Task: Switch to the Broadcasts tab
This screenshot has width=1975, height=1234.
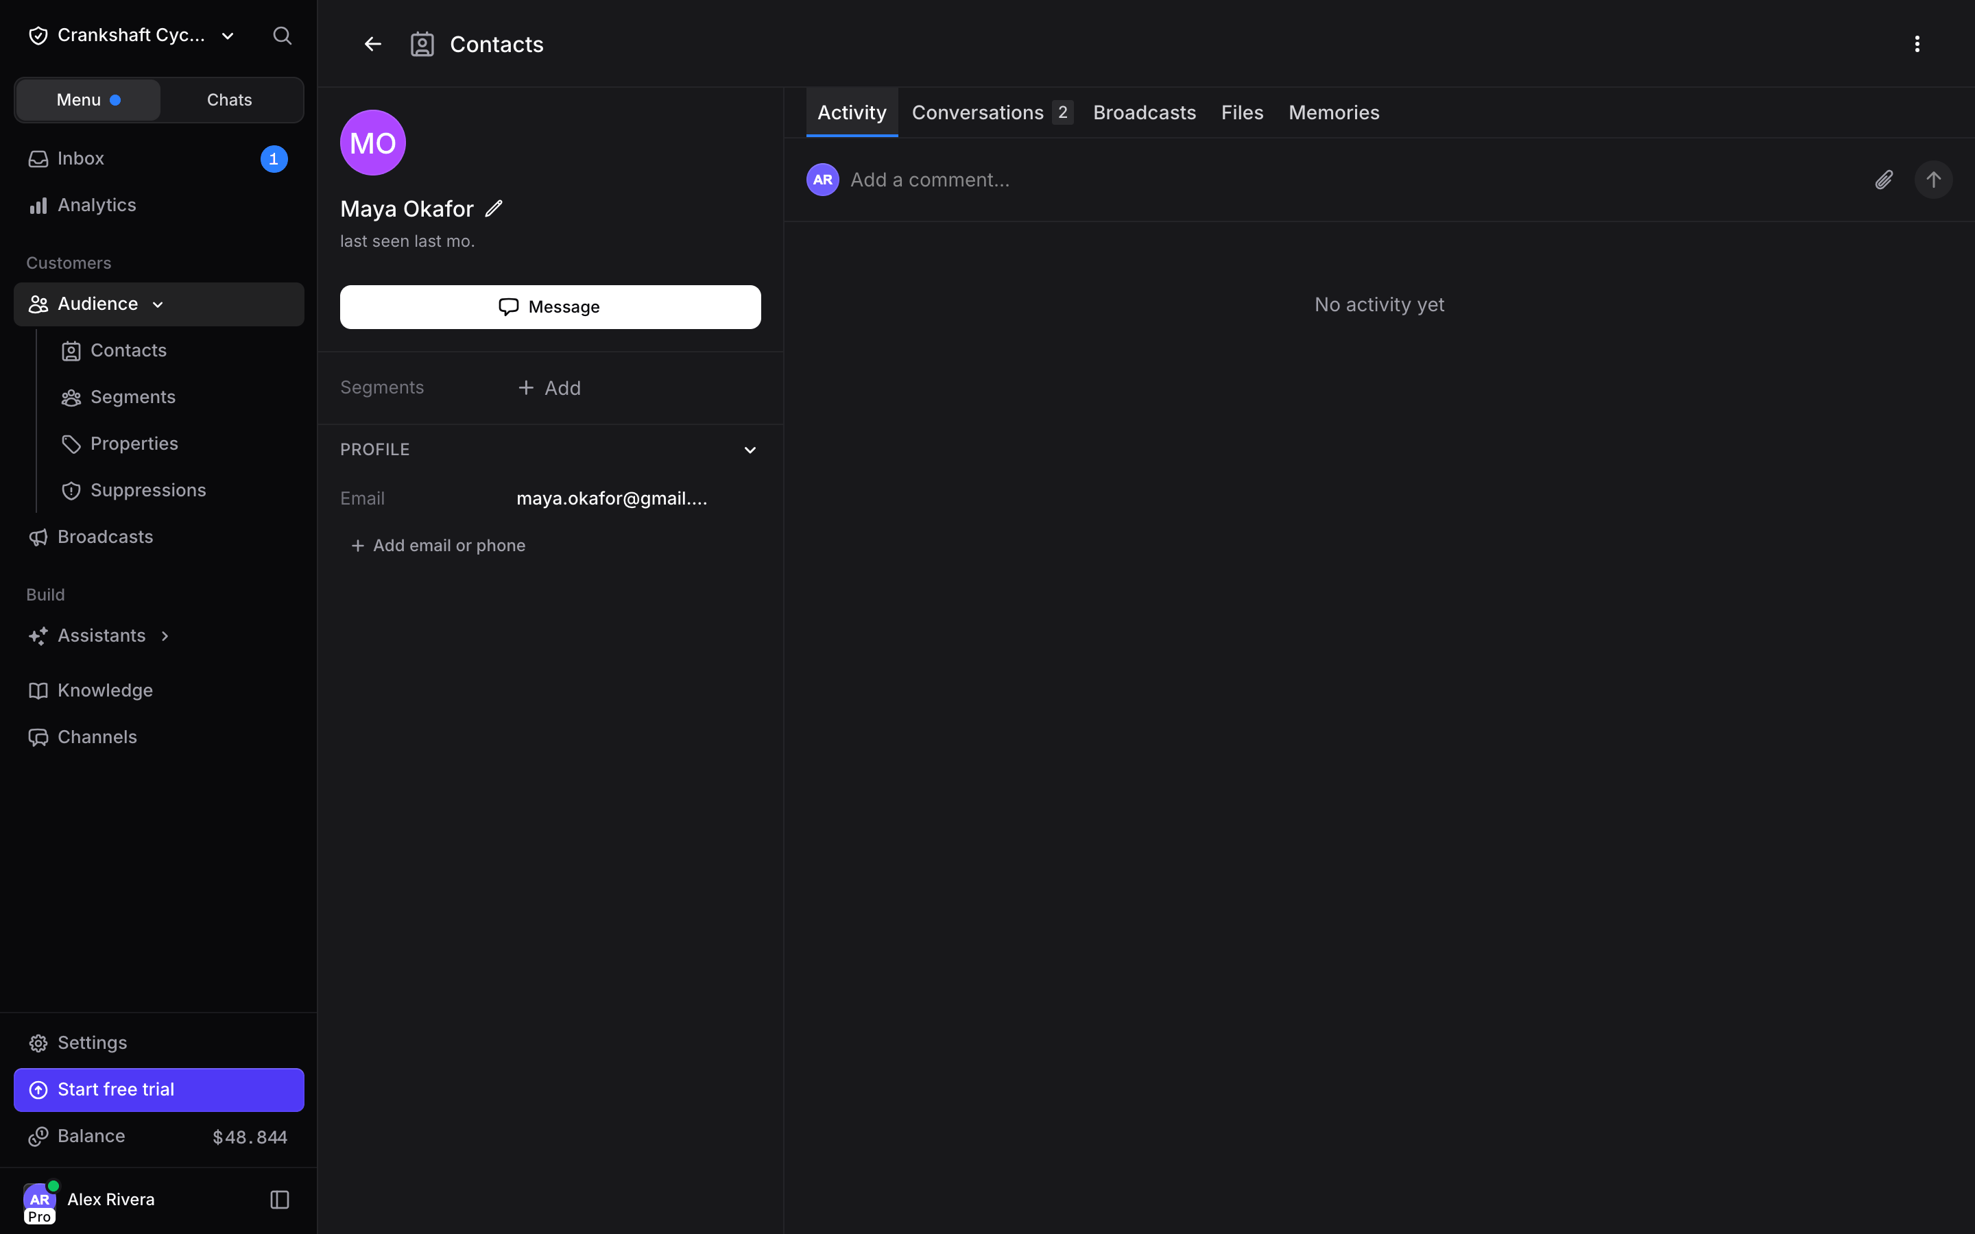Action: tap(1144, 112)
